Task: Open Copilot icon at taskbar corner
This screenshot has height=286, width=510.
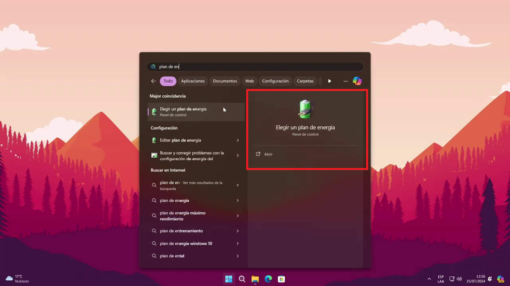Action: pyautogui.click(x=500, y=279)
